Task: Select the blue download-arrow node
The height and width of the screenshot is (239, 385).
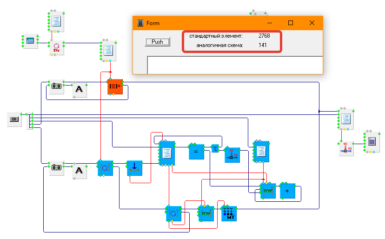Action: (x=134, y=168)
